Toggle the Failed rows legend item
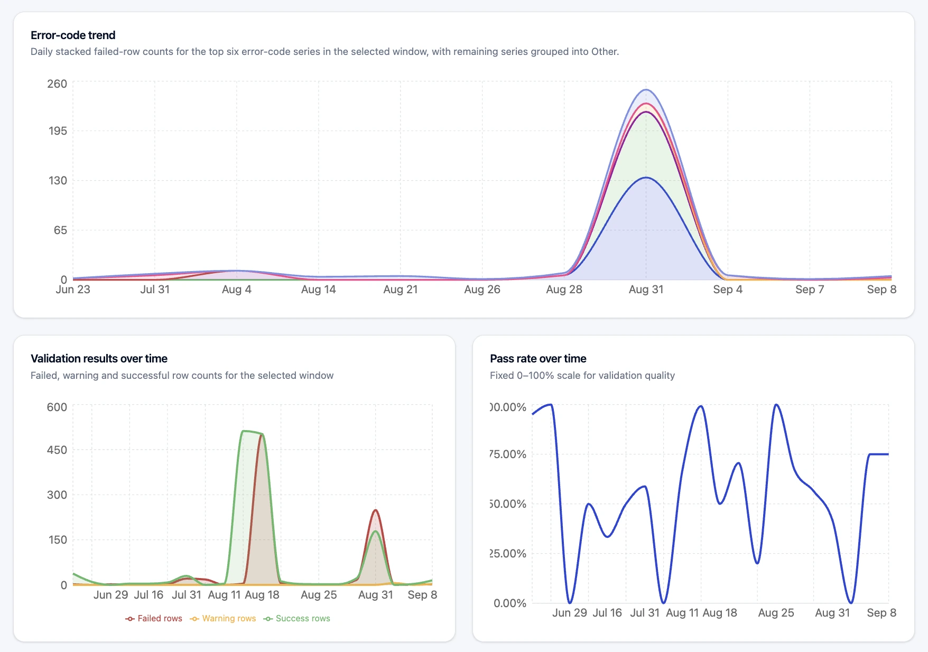This screenshot has height=652, width=928. click(154, 618)
